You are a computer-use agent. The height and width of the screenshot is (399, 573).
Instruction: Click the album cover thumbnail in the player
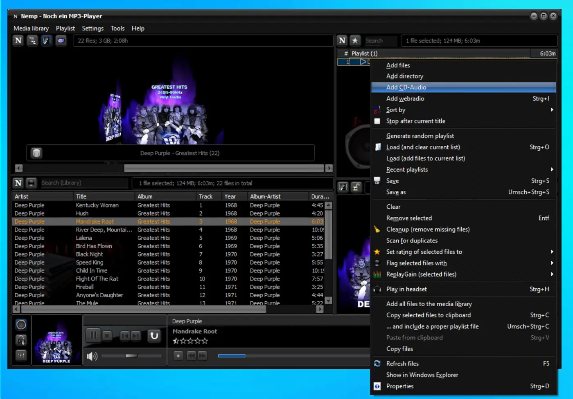point(56,340)
